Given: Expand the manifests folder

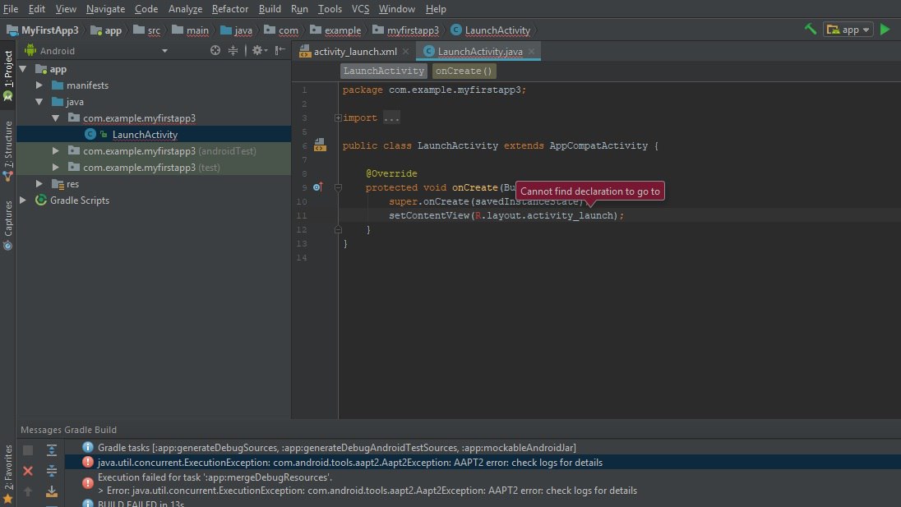Looking at the screenshot, I should 39,85.
